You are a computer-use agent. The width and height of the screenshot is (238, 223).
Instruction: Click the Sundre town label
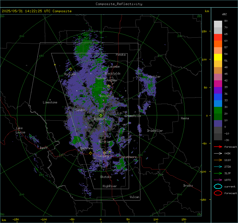(x=80, y=110)
